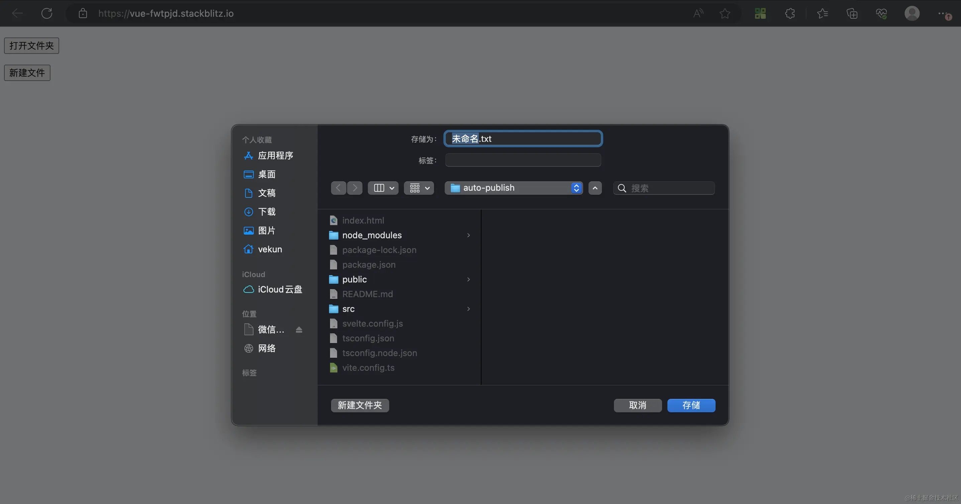Click the browser refresh icon
This screenshot has height=504, width=961.
click(46, 13)
